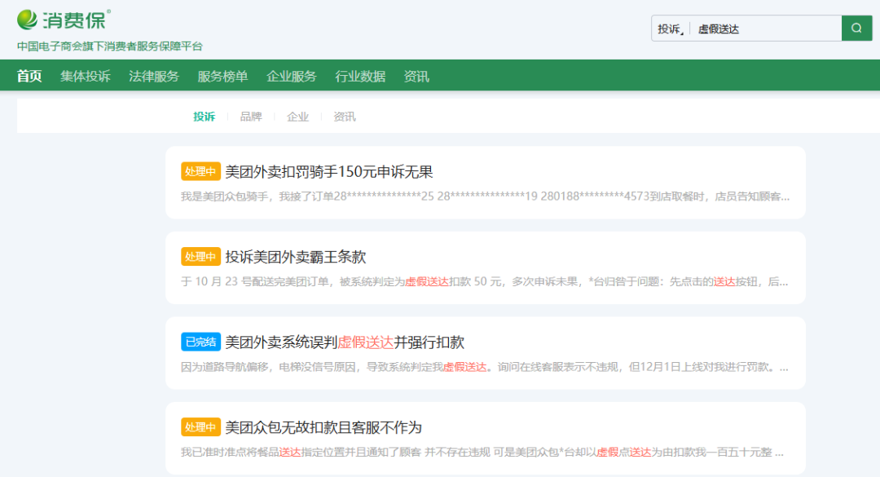This screenshot has width=880, height=477.
Task: Navigate to 行业数据 section
Action: [360, 76]
